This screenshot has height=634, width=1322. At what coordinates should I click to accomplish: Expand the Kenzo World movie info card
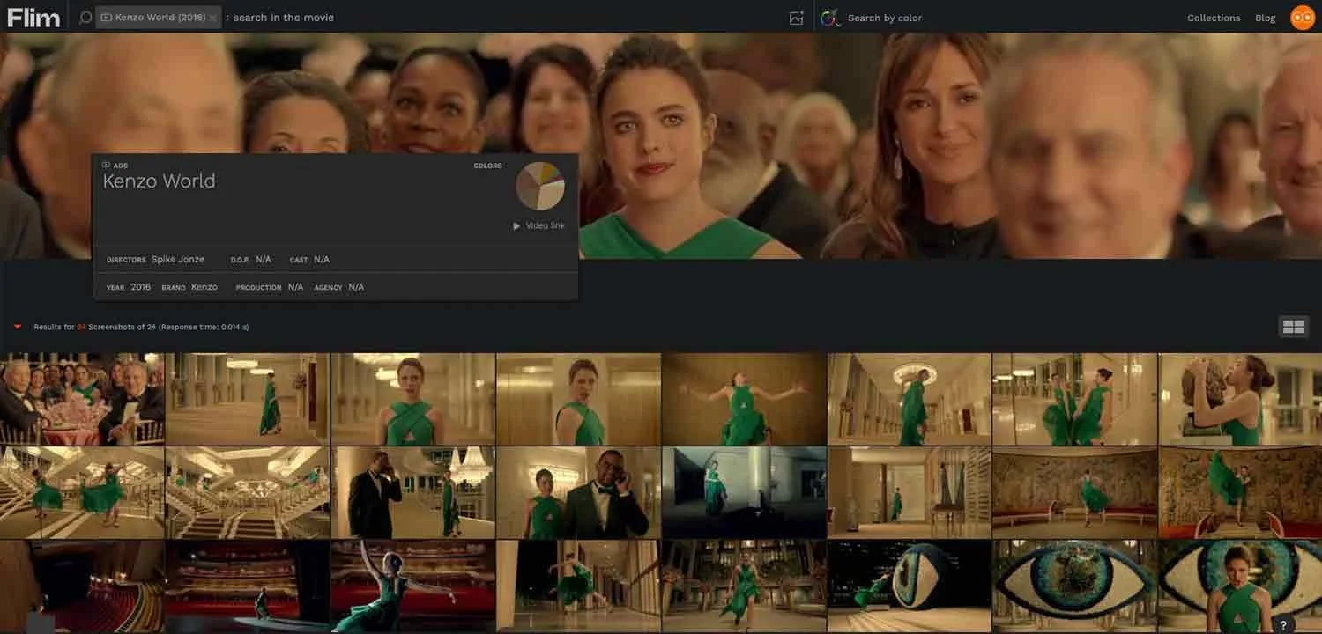pos(159,181)
